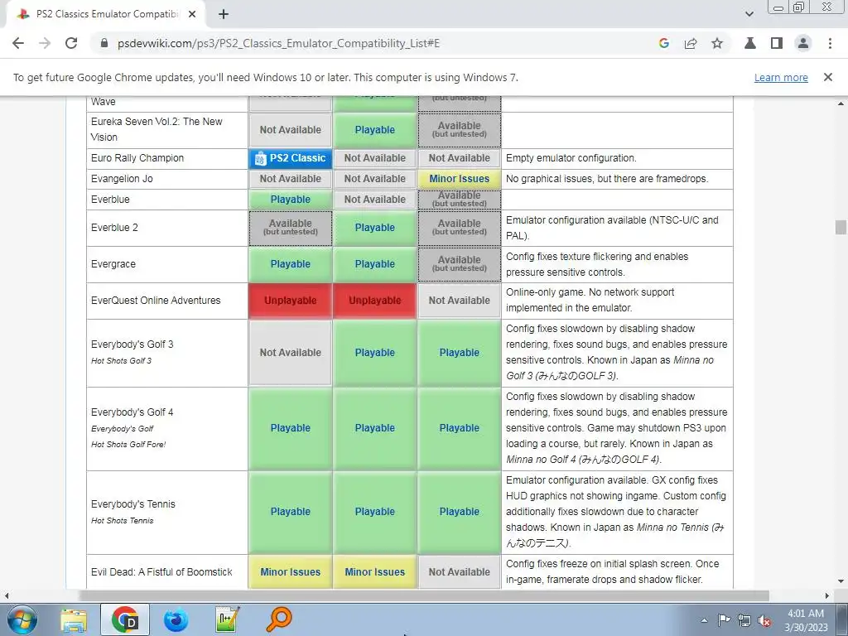Click the scroll right arrow button

click(827, 595)
